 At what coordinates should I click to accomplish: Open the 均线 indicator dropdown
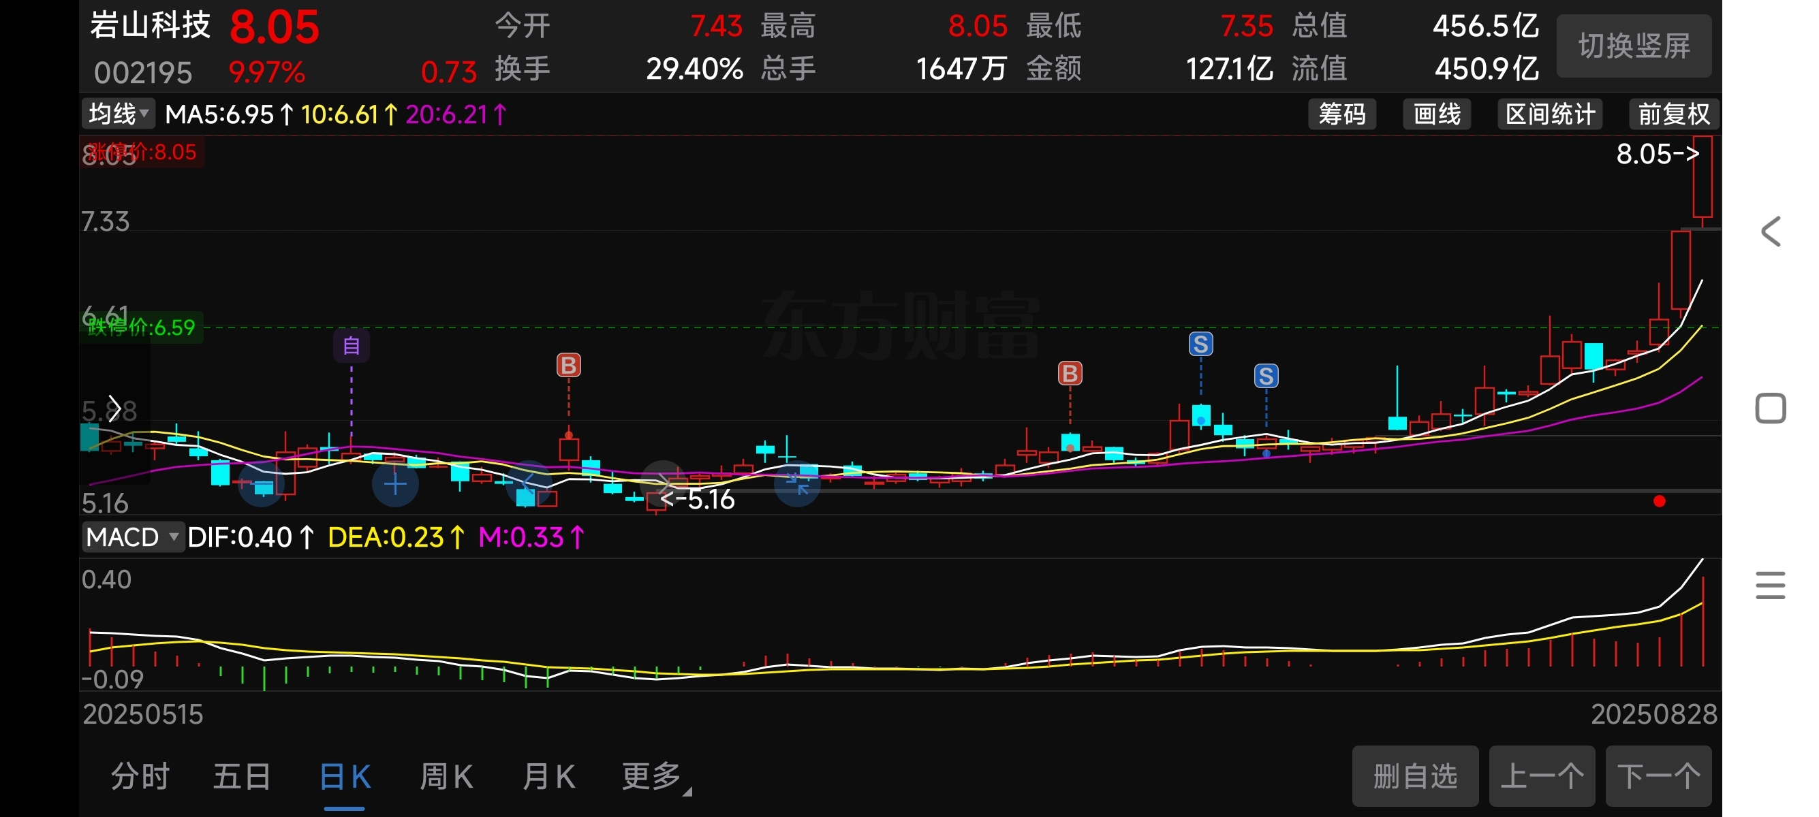pyautogui.click(x=118, y=114)
